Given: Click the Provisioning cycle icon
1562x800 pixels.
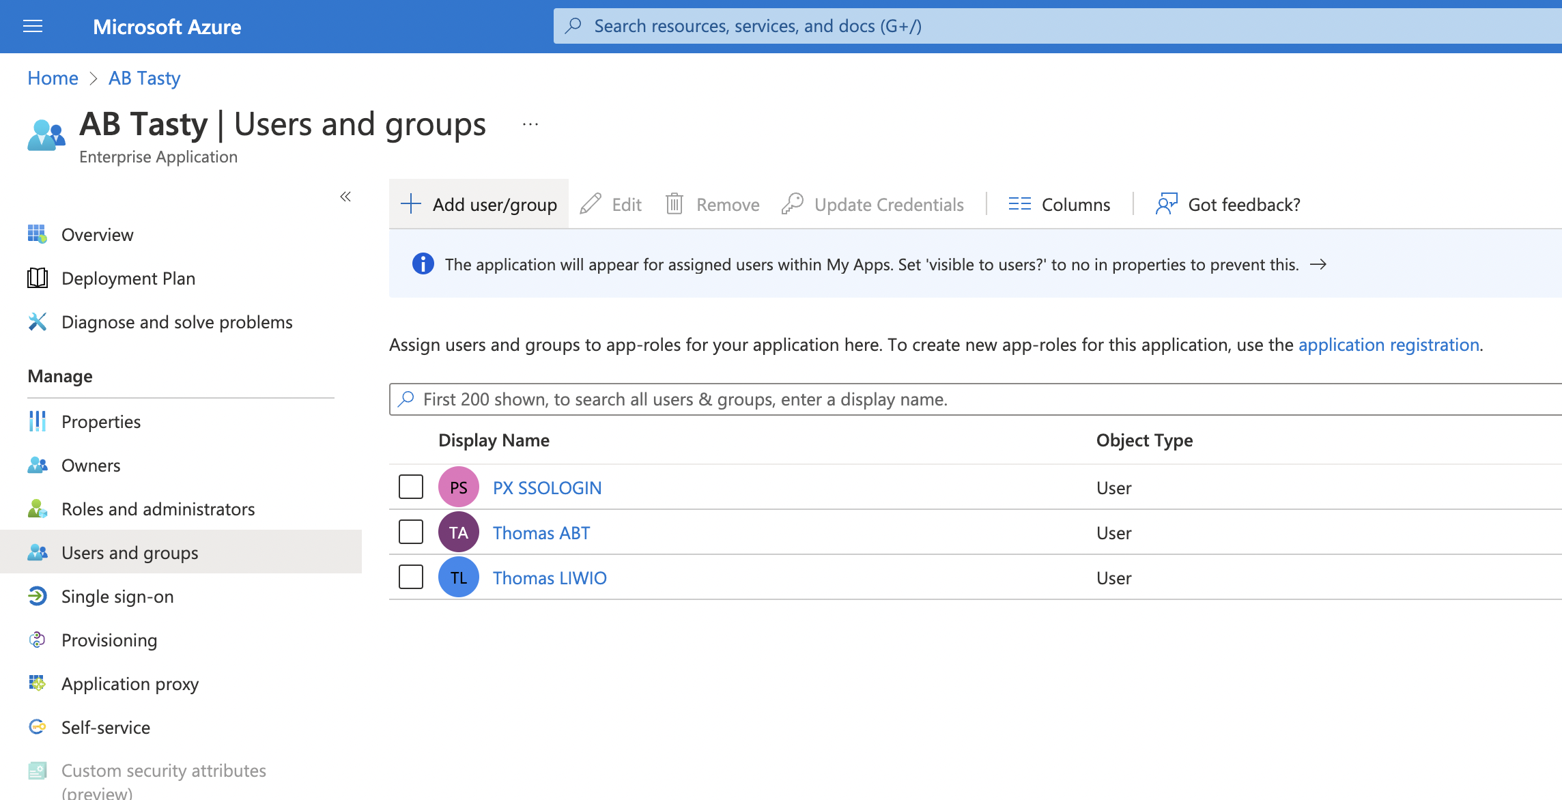Looking at the screenshot, I should [38, 640].
